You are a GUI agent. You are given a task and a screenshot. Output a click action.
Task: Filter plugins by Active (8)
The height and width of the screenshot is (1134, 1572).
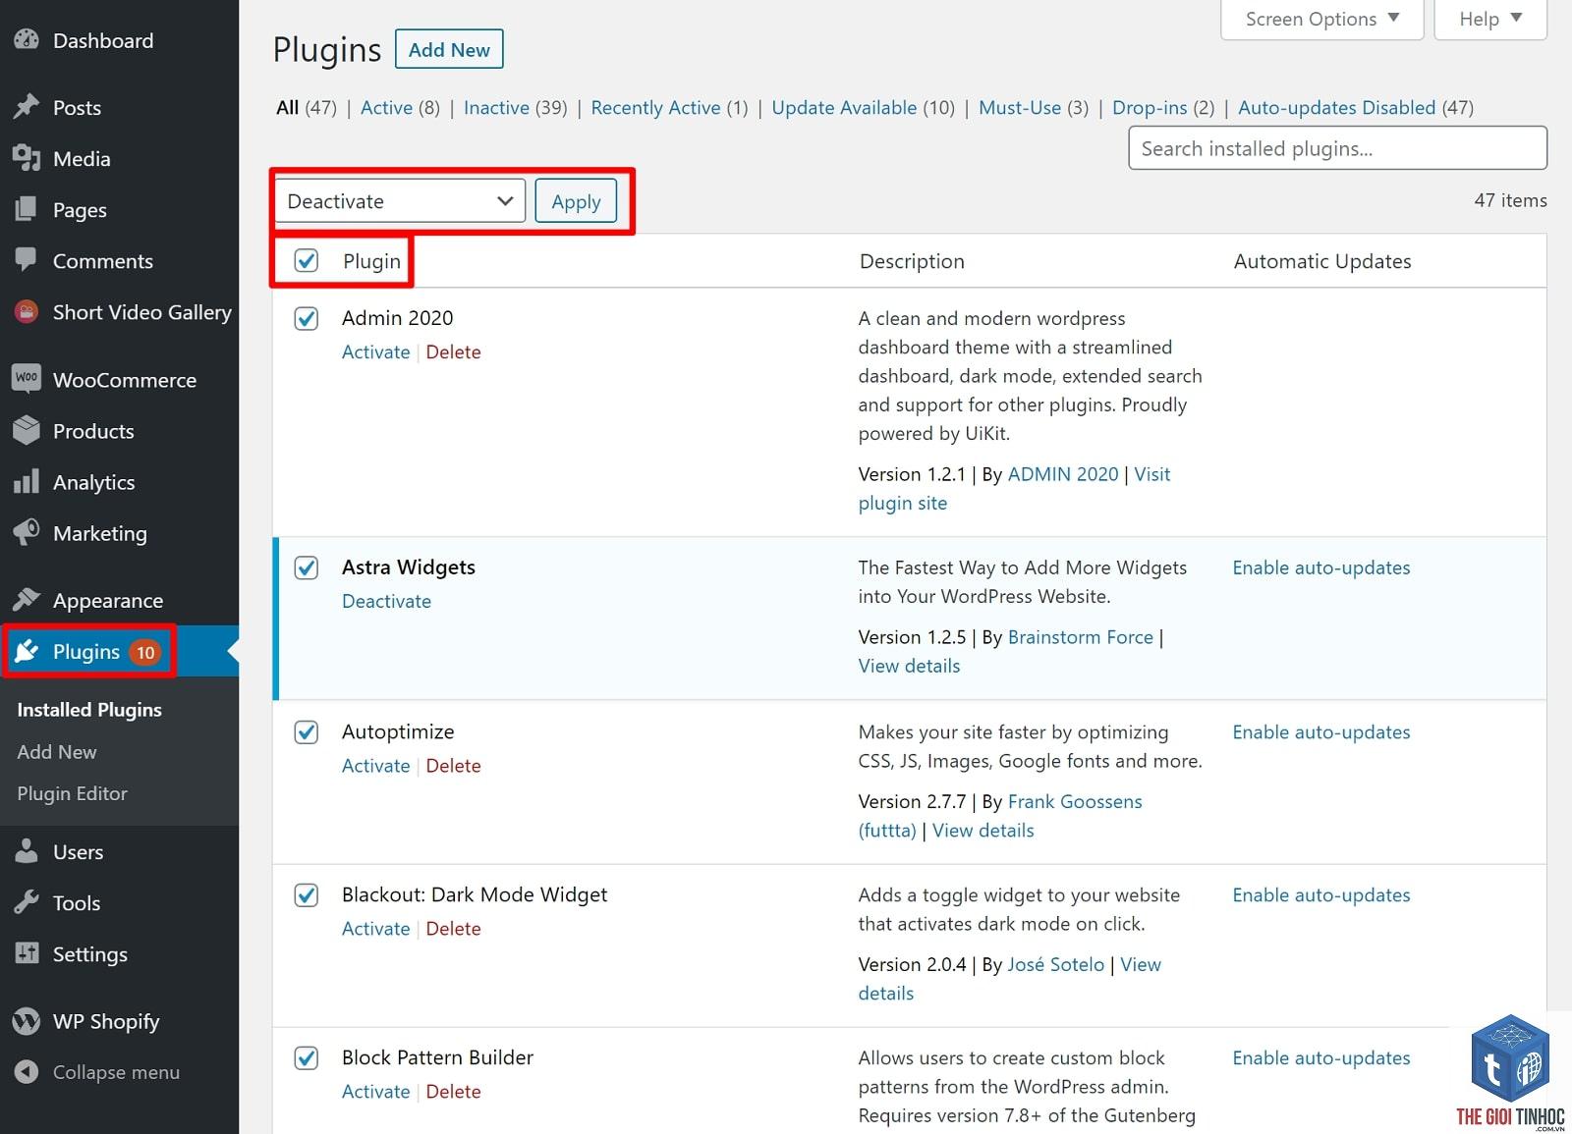(400, 107)
